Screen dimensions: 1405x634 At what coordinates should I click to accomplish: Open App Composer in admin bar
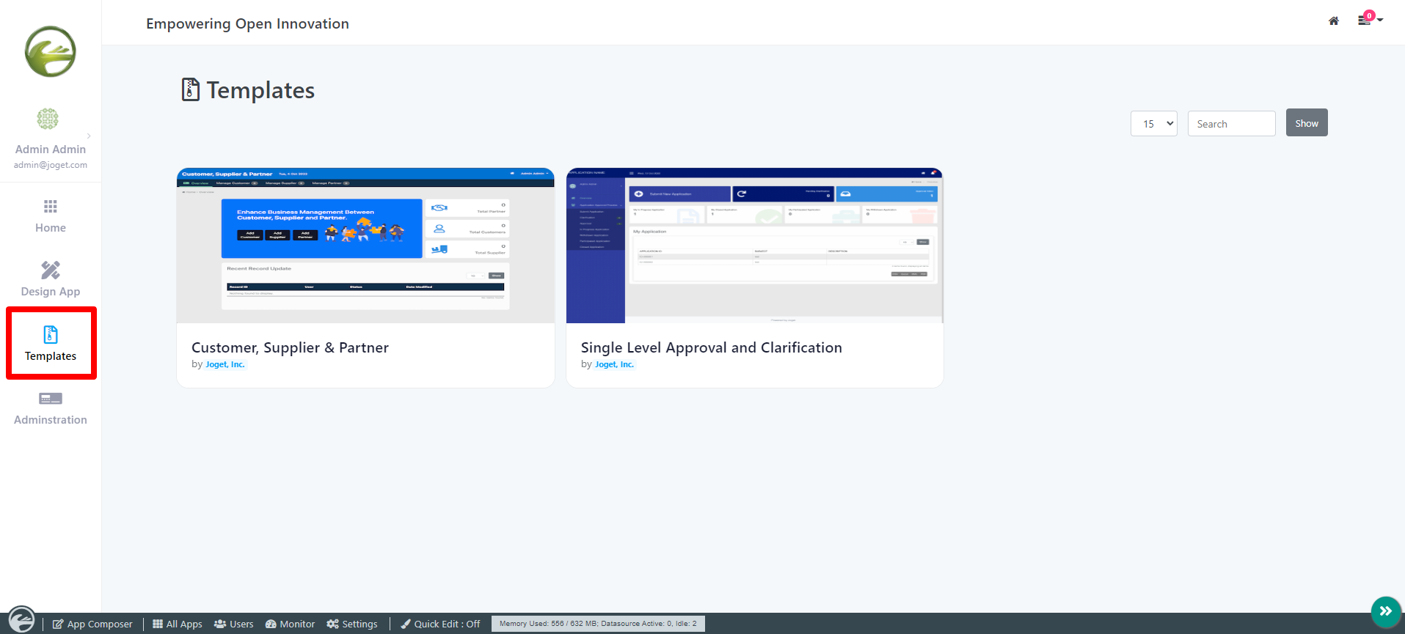point(92,624)
